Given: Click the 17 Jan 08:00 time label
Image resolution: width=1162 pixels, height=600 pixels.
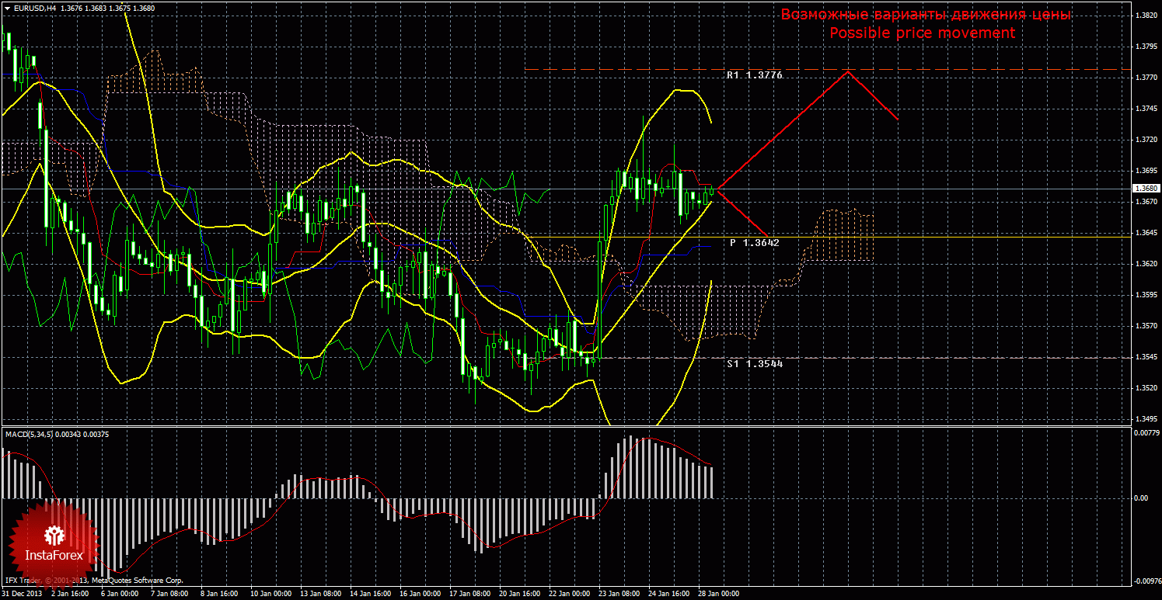Looking at the screenshot, I should click(469, 594).
